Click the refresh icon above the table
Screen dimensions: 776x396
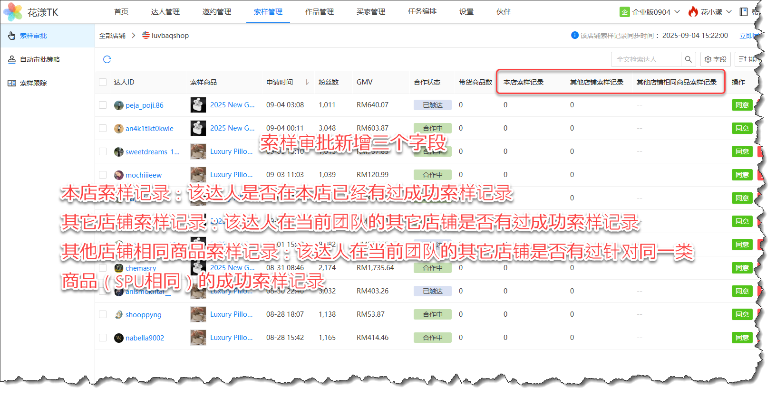[x=107, y=59]
